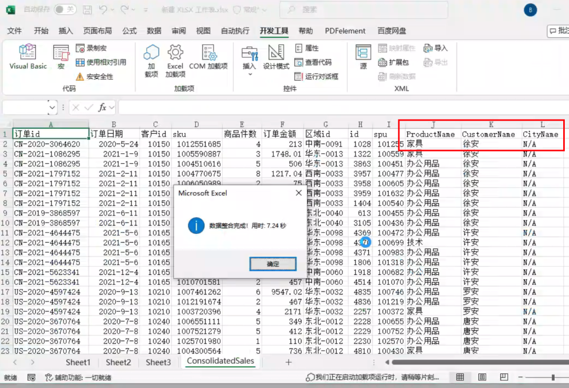
Task: Switch to the Data (数据) tab
Action: pos(154,31)
